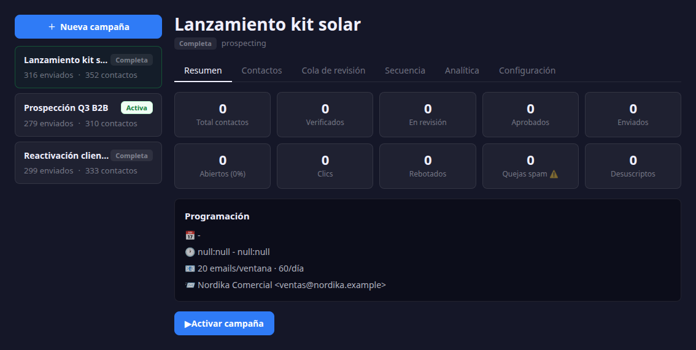Click 352 contactos on Lanzamiento card
The height and width of the screenshot is (350, 696).
pyautogui.click(x=111, y=75)
